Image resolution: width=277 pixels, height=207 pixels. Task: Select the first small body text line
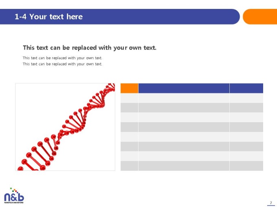62,58
